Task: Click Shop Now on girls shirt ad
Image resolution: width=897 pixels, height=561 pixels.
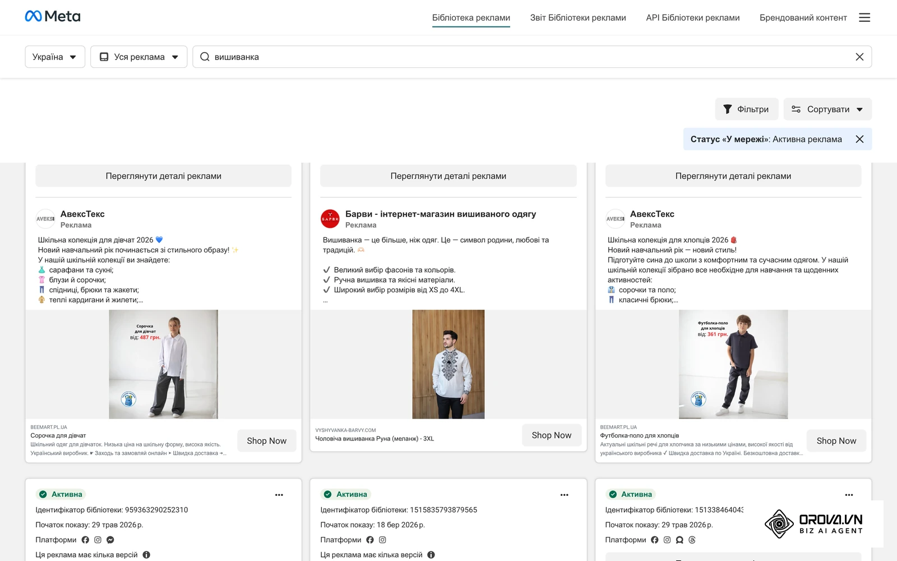Action: pyautogui.click(x=267, y=441)
